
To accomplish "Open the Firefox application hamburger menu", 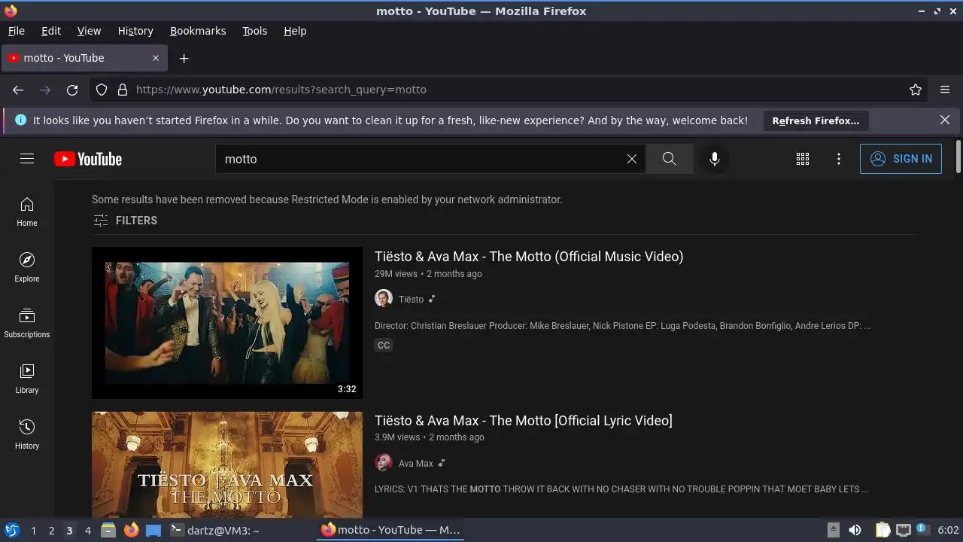I will pos(945,90).
